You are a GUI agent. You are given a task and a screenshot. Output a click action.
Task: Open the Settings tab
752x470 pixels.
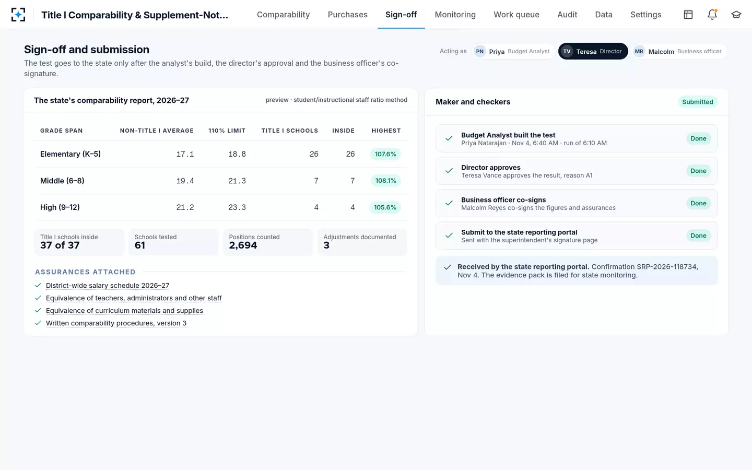tap(646, 15)
